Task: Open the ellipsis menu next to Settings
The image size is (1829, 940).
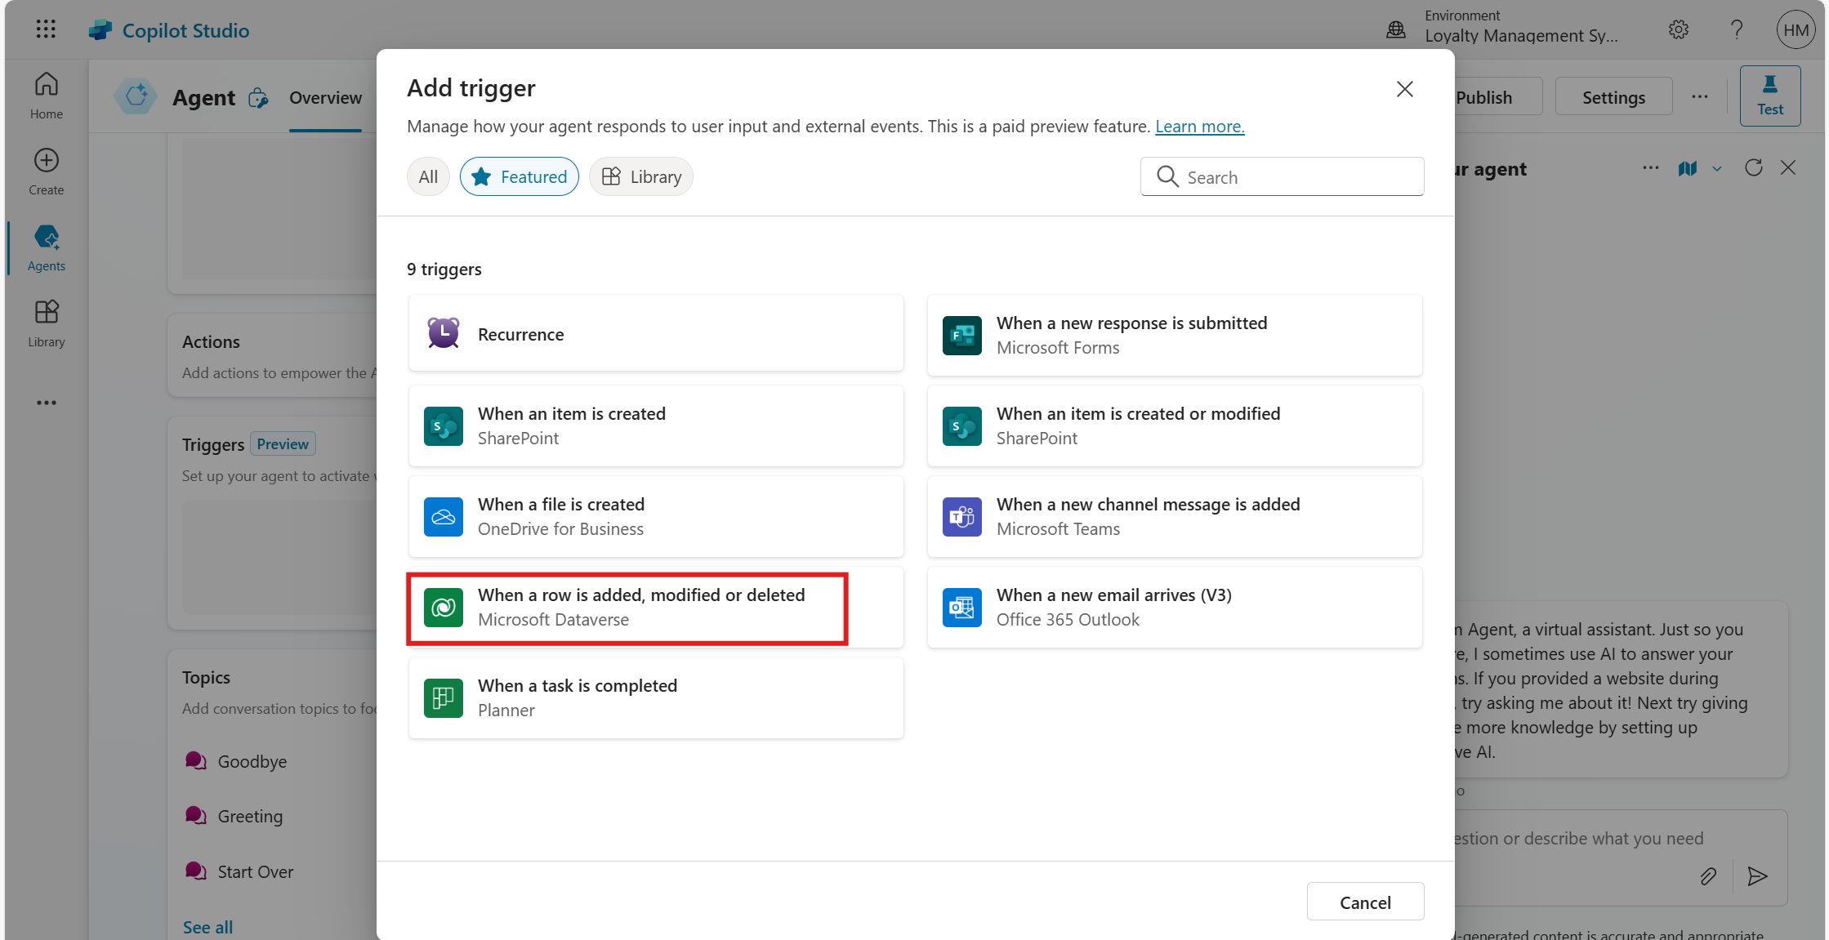Action: tap(1700, 97)
